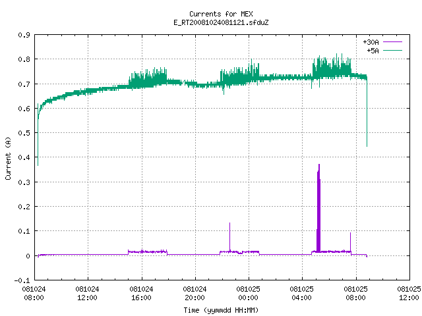The height and width of the screenshot is (316, 422).
Task: Click the green +5A final drop-off line
Action: click(x=367, y=113)
